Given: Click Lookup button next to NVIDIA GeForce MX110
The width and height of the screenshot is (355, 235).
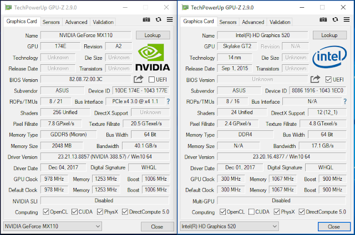Looking at the screenshot, I should click(153, 35).
